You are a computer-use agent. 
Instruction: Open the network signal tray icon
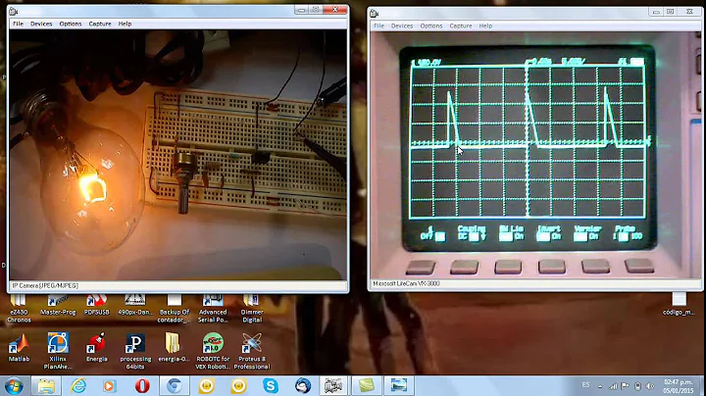[613, 386]
